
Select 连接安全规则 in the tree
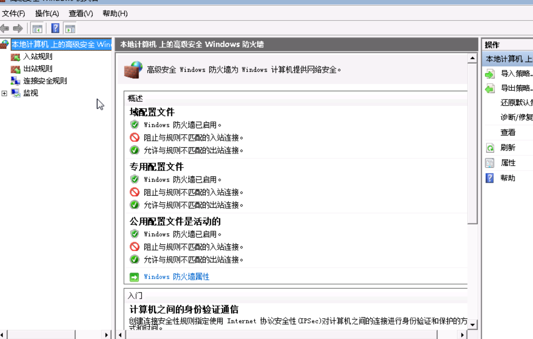[x=45, y=81]
